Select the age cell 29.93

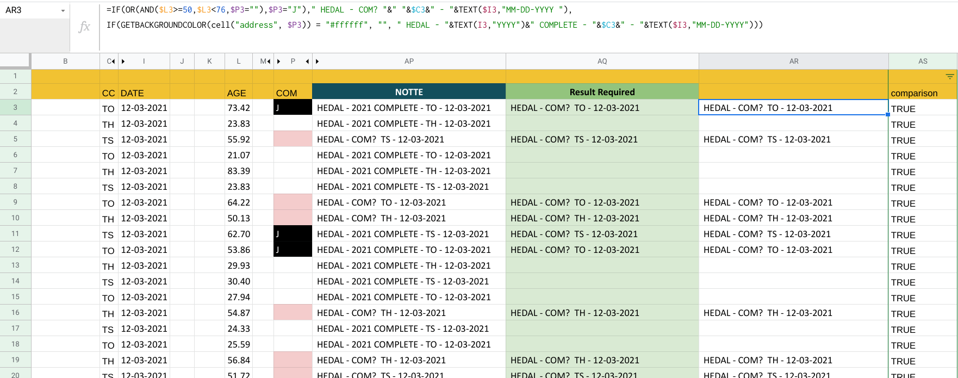coord(239,265)
